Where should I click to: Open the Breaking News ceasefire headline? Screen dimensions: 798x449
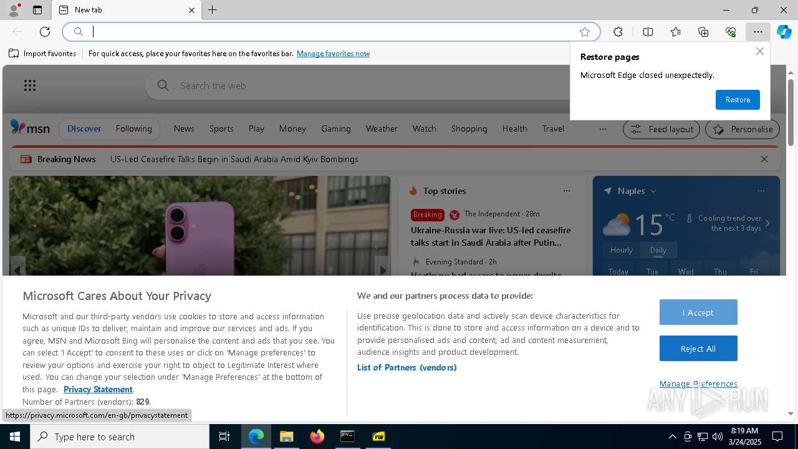(234, 159)
